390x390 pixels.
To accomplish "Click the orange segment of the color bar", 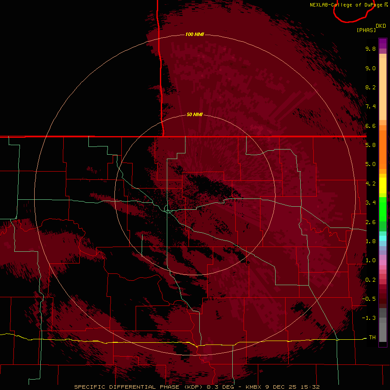I will 383,149.
